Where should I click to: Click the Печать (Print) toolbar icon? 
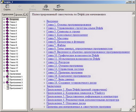(x=46, y=6)
